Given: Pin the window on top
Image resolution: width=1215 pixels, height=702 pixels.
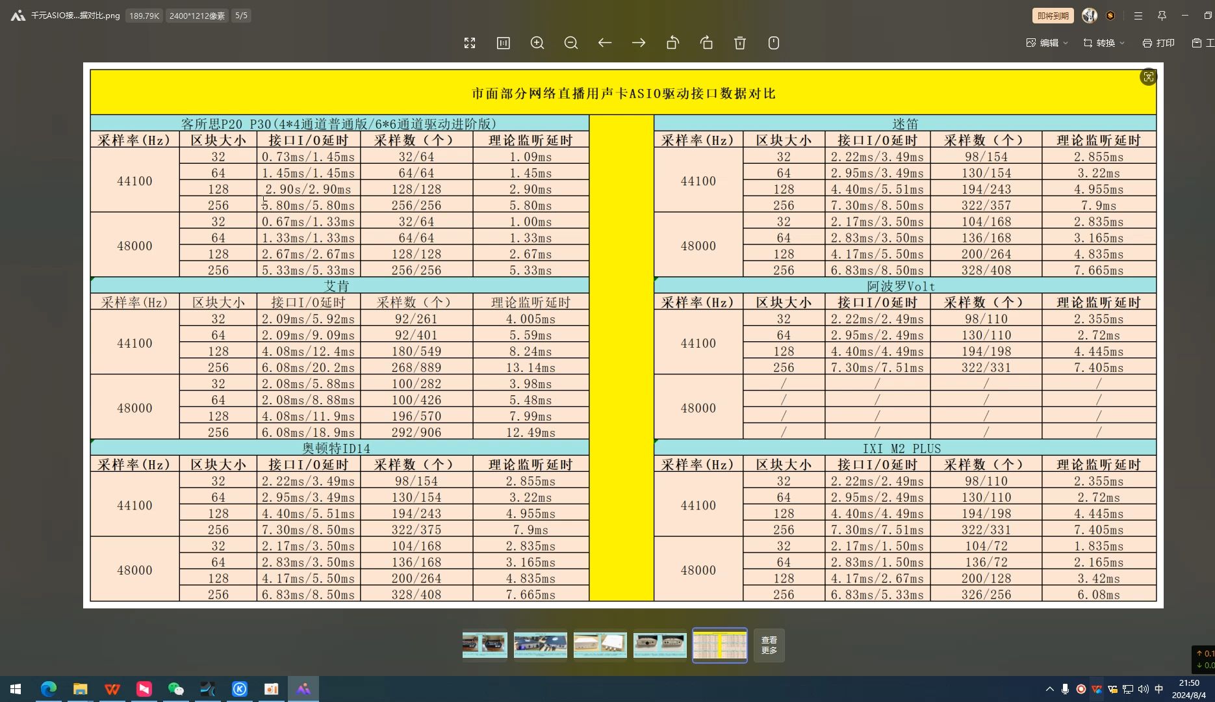Looking at the screenshot, I should pos(1162,16).
